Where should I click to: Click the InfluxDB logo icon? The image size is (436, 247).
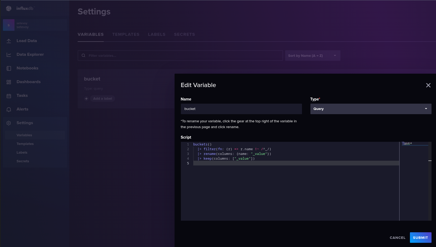(x=9, y=8)
